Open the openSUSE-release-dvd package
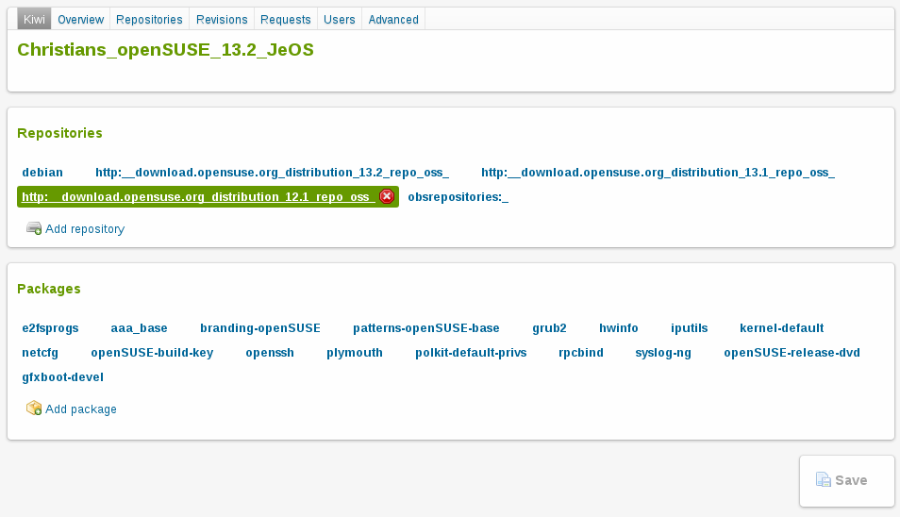Viewport: 900px width, 517px height. [792, 352]
